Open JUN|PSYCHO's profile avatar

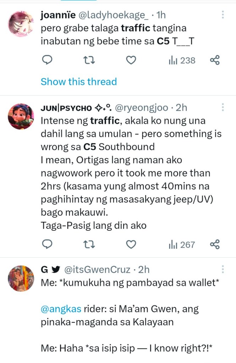tap(21, 116)
